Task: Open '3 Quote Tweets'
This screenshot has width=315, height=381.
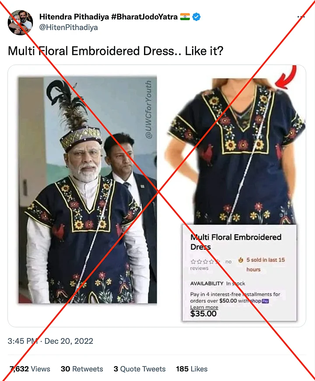Action: [139, 369]
